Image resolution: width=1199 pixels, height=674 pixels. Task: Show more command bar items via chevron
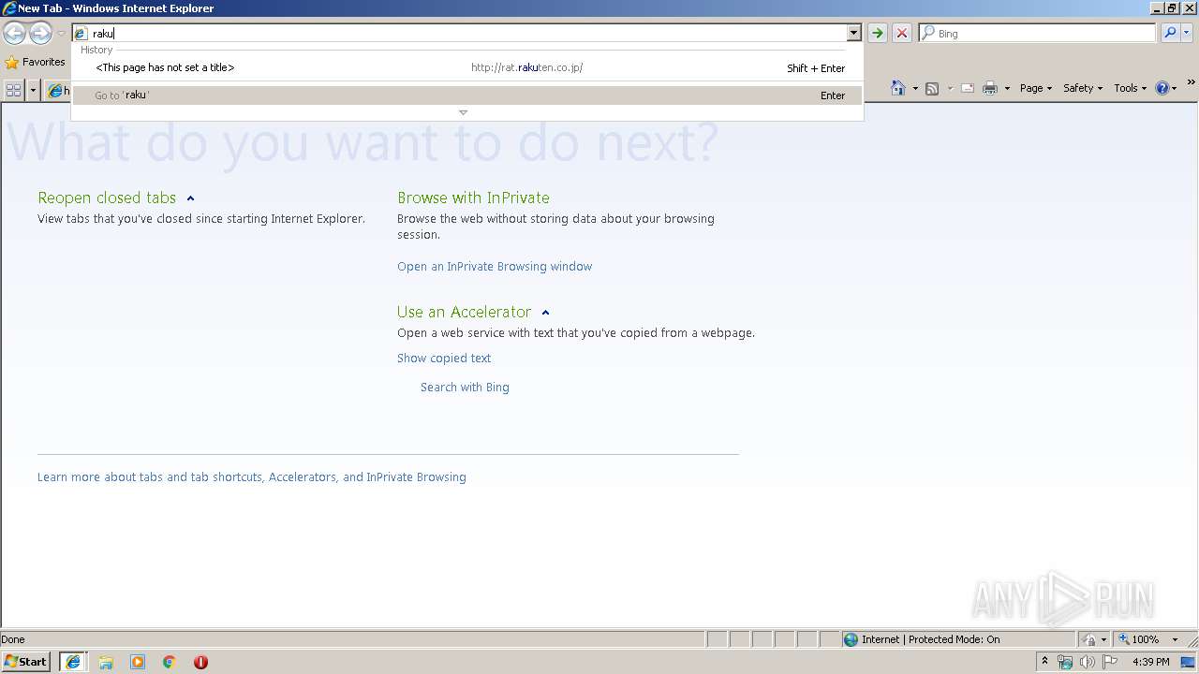click(x=1192, y=84)
